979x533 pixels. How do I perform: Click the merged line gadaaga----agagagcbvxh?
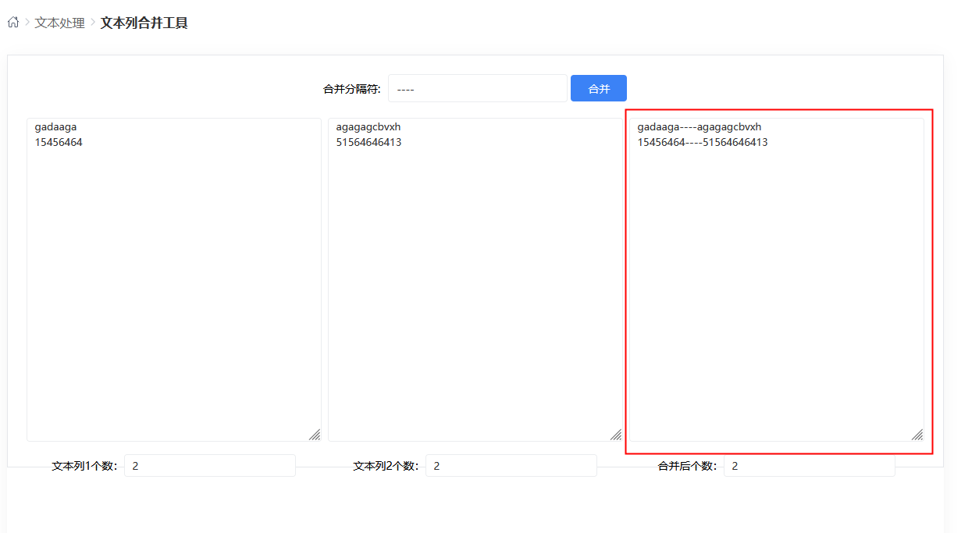(x=699, y=126)
